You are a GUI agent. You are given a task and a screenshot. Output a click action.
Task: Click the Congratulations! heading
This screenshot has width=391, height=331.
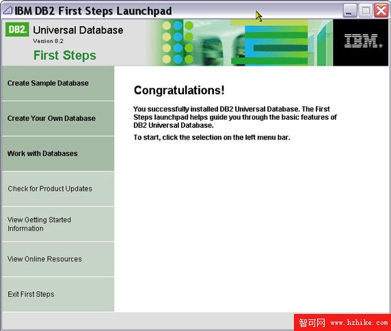[179, 90]
